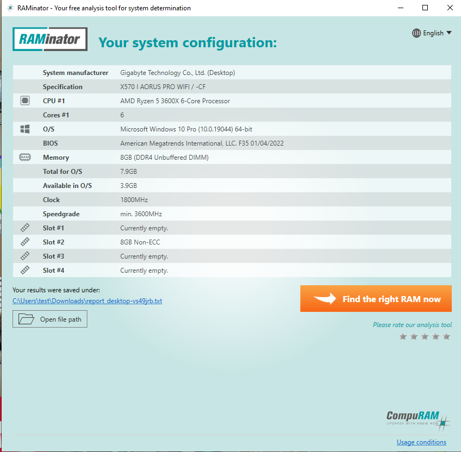This screenshot has width=461, height=452.
Task: Select the 1800MHz Clock value
Action: (134, 199)
